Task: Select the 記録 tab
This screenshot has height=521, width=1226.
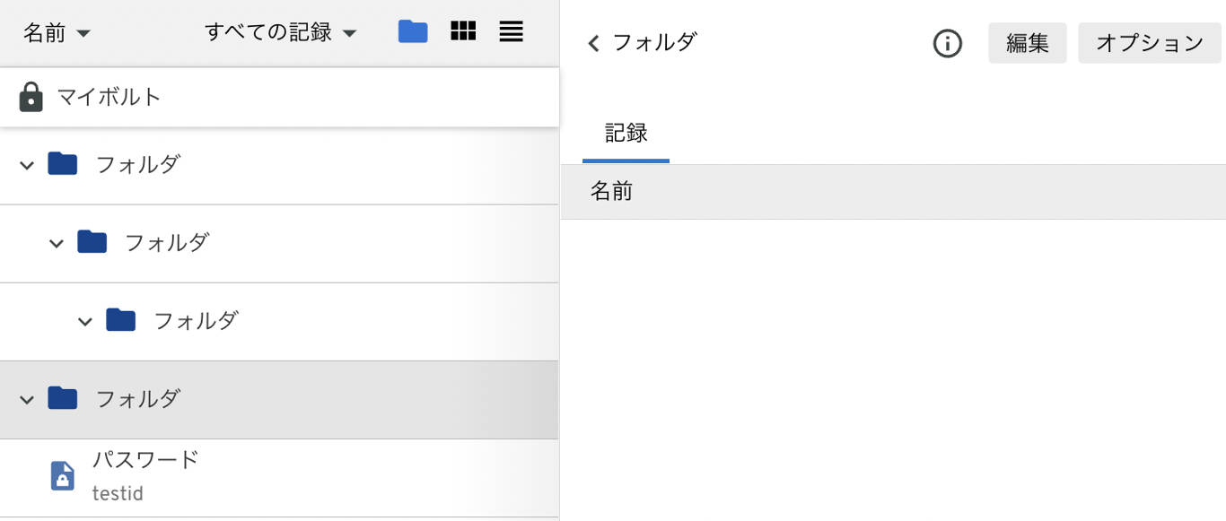Action: pyautogui.click(x=626, y=134)
